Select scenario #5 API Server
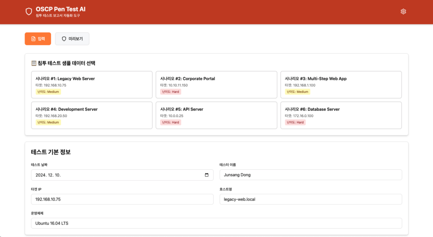 216,115
